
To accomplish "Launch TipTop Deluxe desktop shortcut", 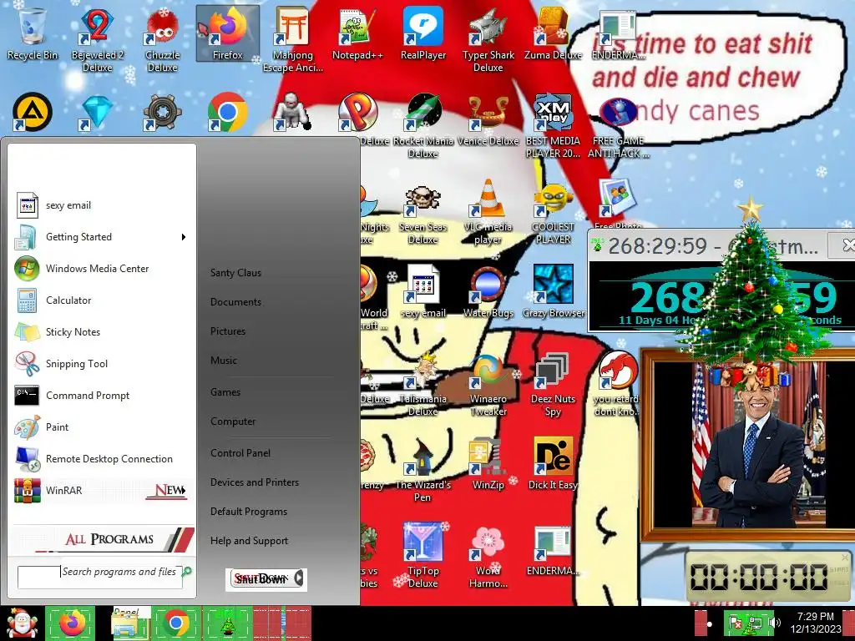I will point(423,556).
